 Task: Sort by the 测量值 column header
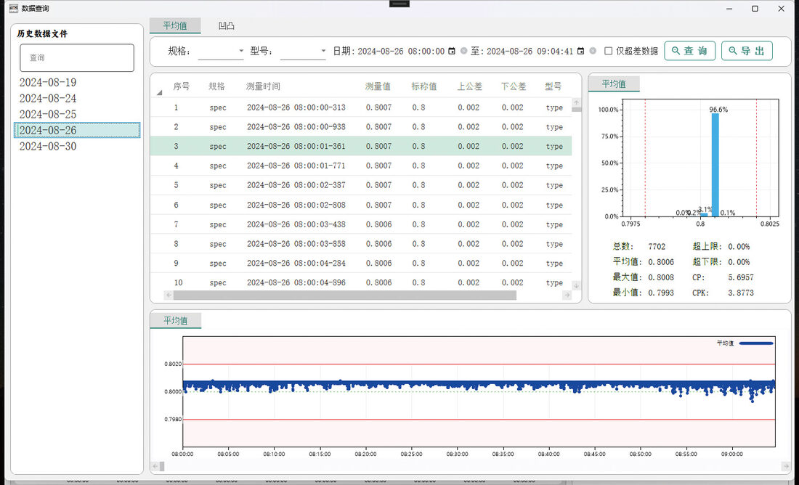pyautogui.click(x=378, y=86)
